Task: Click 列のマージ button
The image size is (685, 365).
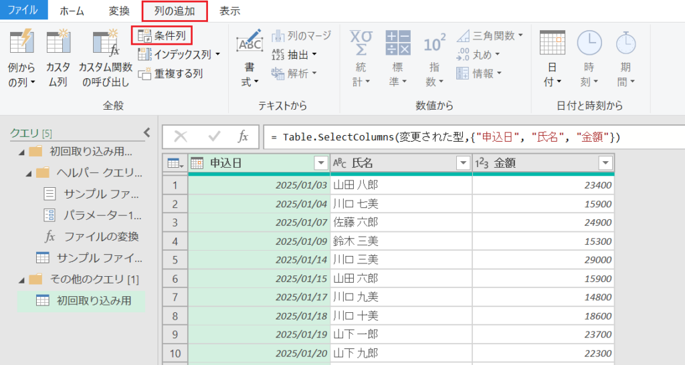Action: click(x=301, y=35)
